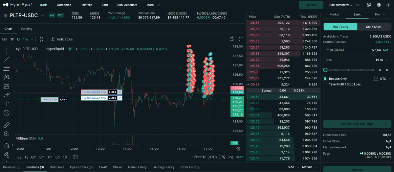The image size is (394, 172).
Task: Click the Size input field
Action: 357,60
